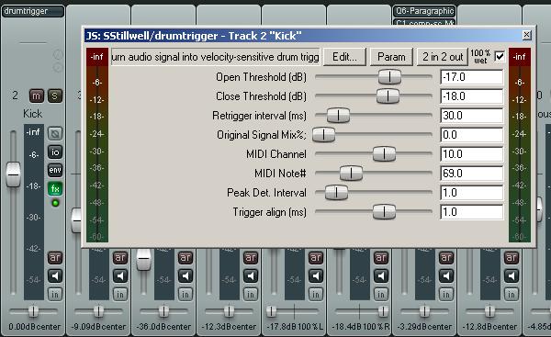Toggle the 100% wet checkbox
This screenshot has height=337, width=551.
tap(500, 56)
